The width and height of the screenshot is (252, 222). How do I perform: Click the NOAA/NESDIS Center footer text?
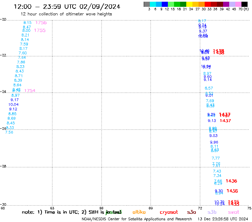137,219
